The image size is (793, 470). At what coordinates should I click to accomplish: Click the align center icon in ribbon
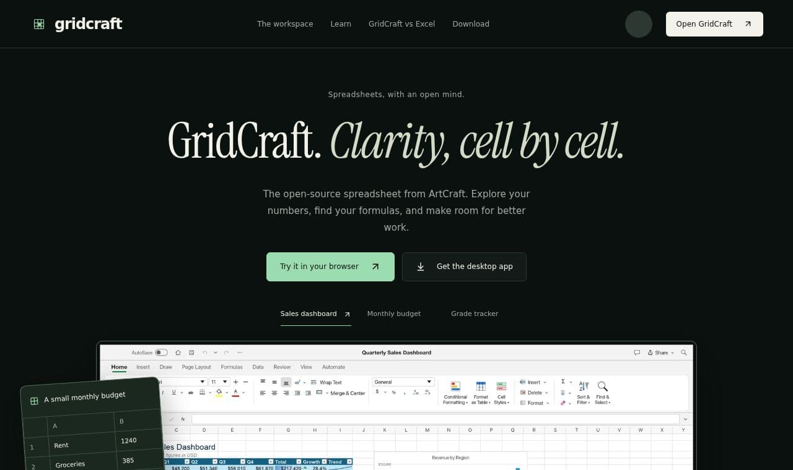274,393
